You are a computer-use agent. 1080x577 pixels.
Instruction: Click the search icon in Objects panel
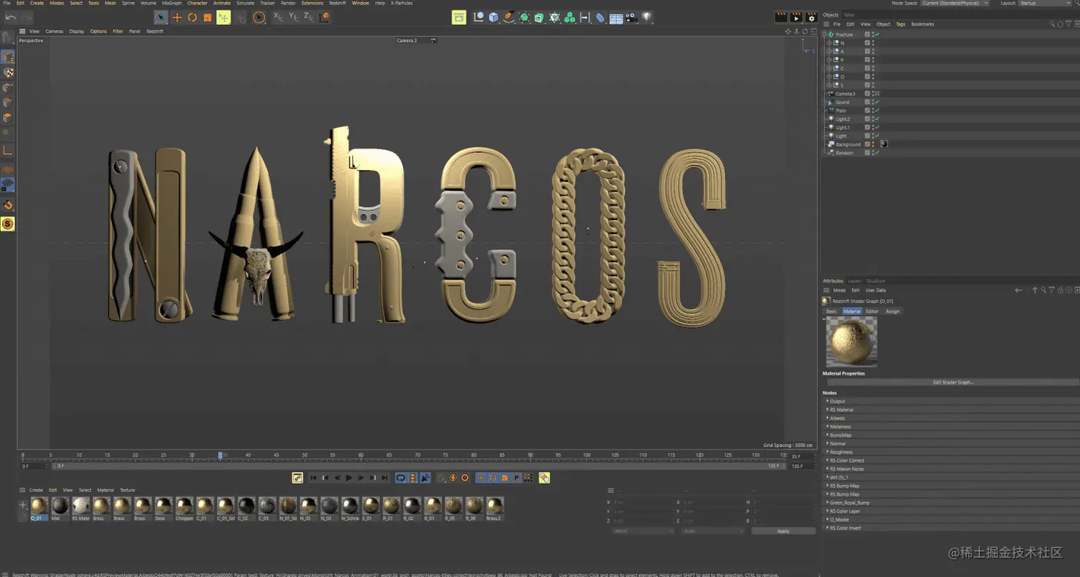click(x=1052, y=24)
